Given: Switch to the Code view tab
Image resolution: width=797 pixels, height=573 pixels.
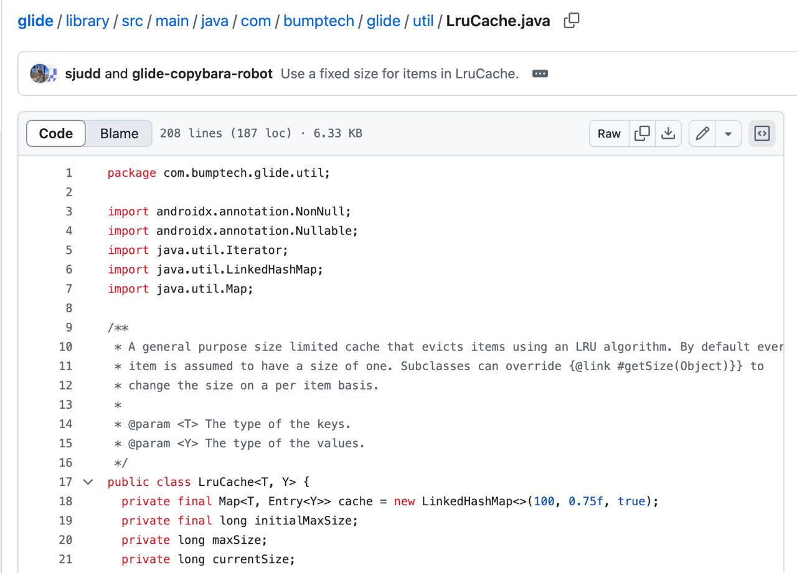Looking at the screenshot, I should pyautogui.click(x=56, y=133).
